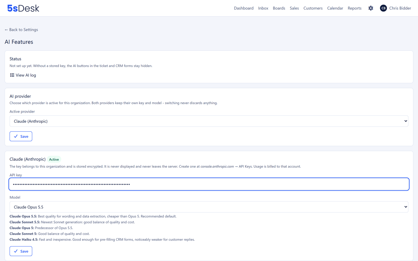Click the Chris Bidder account name
Screen dimensions: 418x261
coord(400,8)
